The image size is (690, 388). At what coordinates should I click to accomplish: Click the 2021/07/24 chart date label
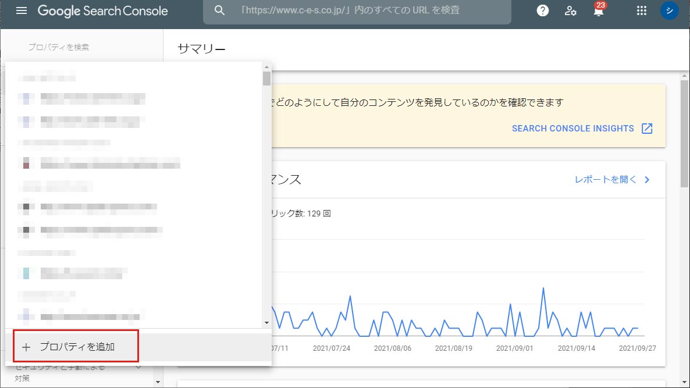(x=332, y=348)
